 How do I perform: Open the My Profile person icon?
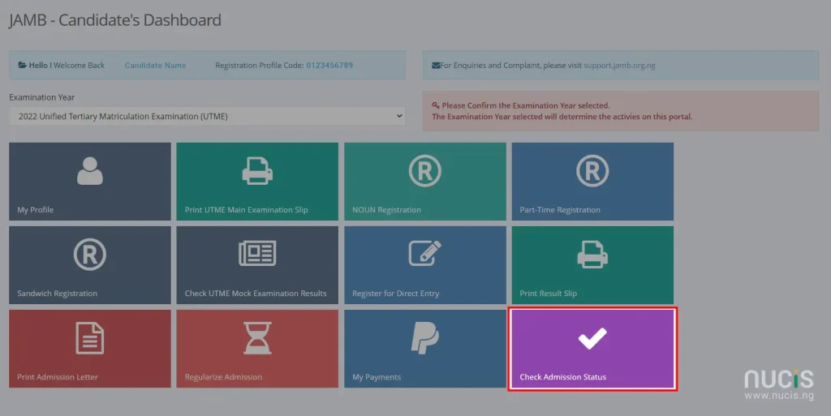[x=89, y=171]
